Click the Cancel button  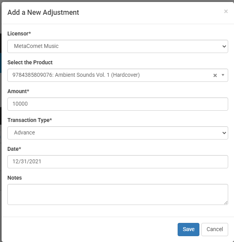215,230
